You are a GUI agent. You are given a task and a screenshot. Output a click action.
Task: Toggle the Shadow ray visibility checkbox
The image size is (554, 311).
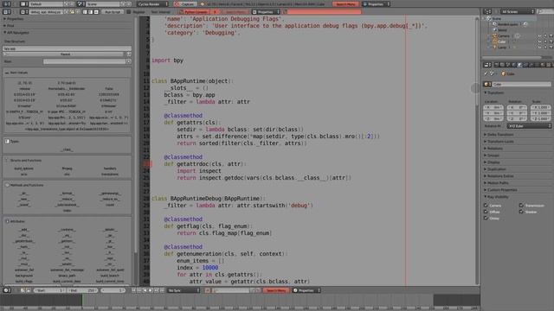coord(521,212)
